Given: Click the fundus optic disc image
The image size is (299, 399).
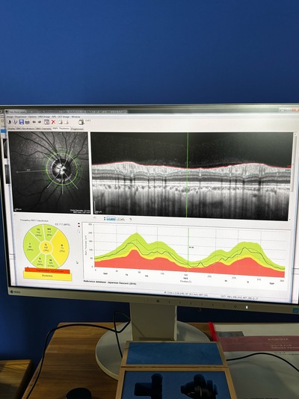Looking at the screenshot, I should pos(49,173).
